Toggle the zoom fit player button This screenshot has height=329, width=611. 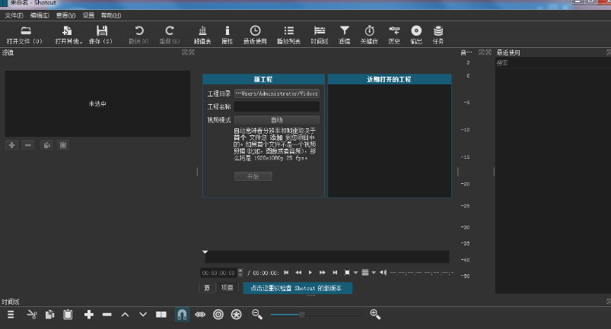pos(347,273)
